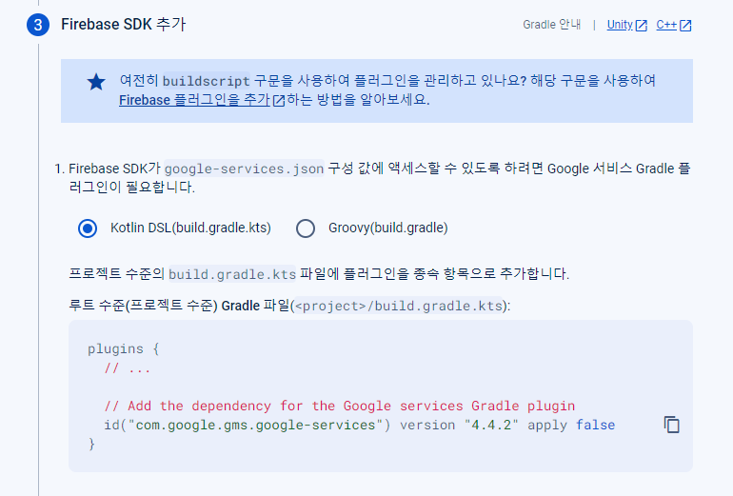
Task: Click the 'Add the dependency' comment line
Action: click(x=340, y=406)
